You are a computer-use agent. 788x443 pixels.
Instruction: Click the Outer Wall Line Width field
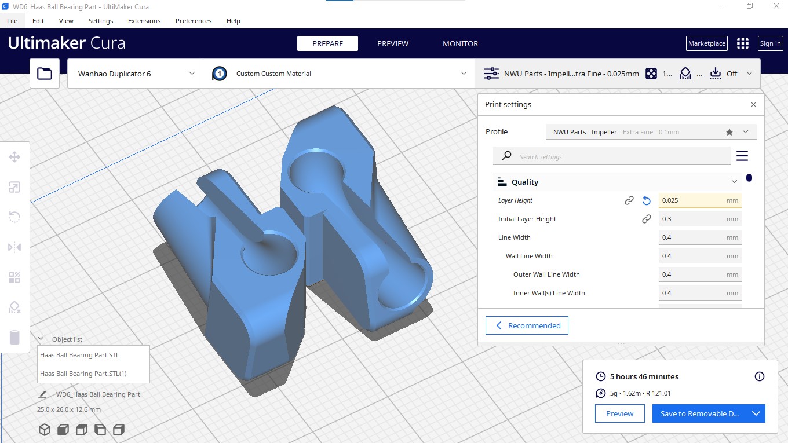[x=700, y=274]
